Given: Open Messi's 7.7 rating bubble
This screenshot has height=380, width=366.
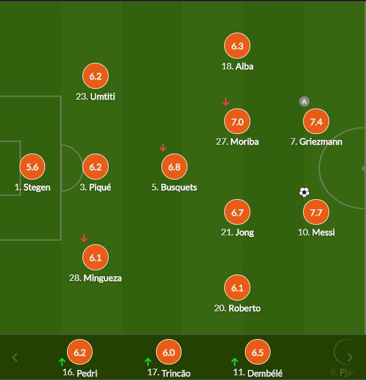Looking at the screenshot, I should [x=316, y=212].
